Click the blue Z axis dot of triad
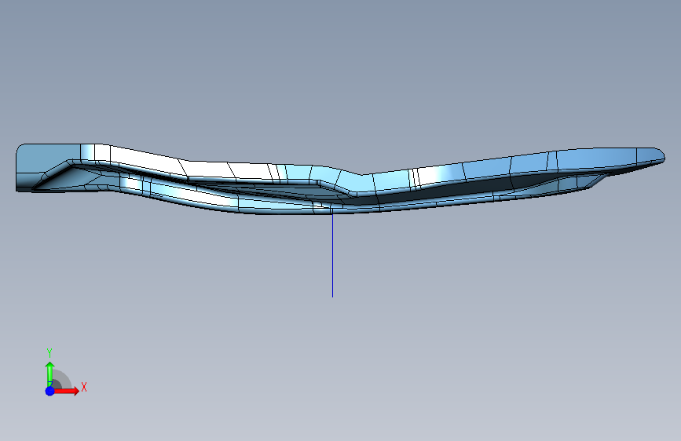This screenshot has height=441, width=681. coord(50,391)
